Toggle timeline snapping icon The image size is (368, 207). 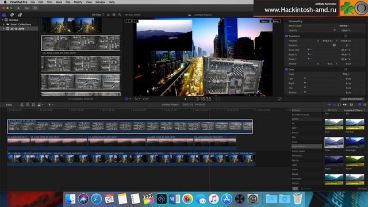pos(344,105)
